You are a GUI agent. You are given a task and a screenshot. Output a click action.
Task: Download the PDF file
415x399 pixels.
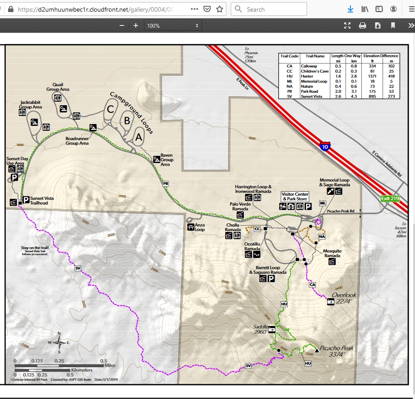[378, 26]
